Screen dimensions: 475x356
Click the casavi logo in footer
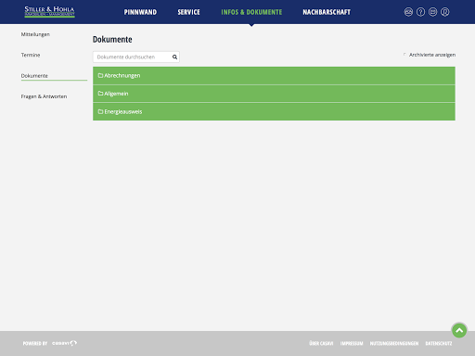click(x=64, y=343)
